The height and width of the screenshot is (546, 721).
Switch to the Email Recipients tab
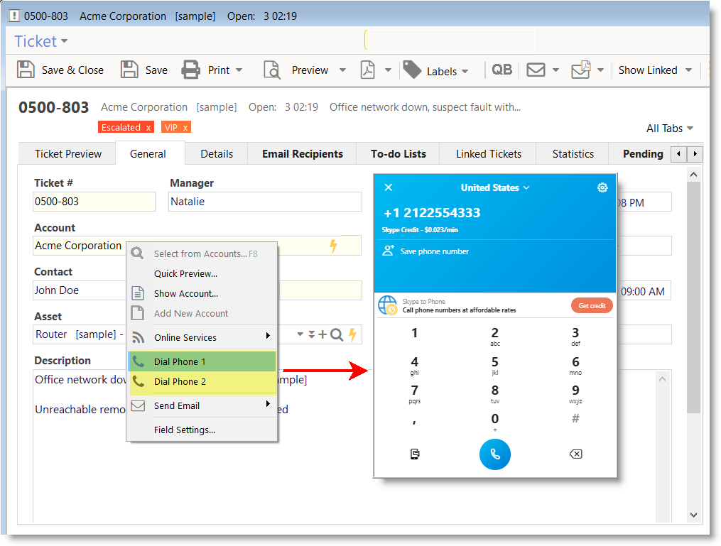302,153
